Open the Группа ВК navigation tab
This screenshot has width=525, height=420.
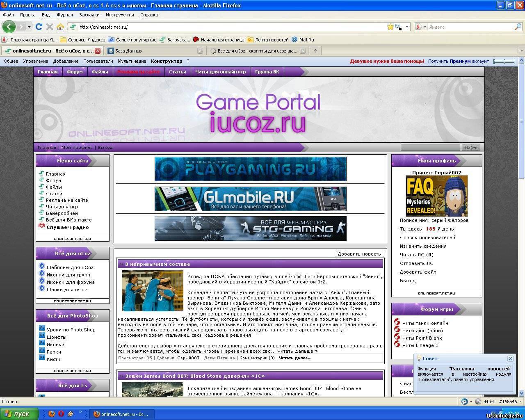(267, 72)
